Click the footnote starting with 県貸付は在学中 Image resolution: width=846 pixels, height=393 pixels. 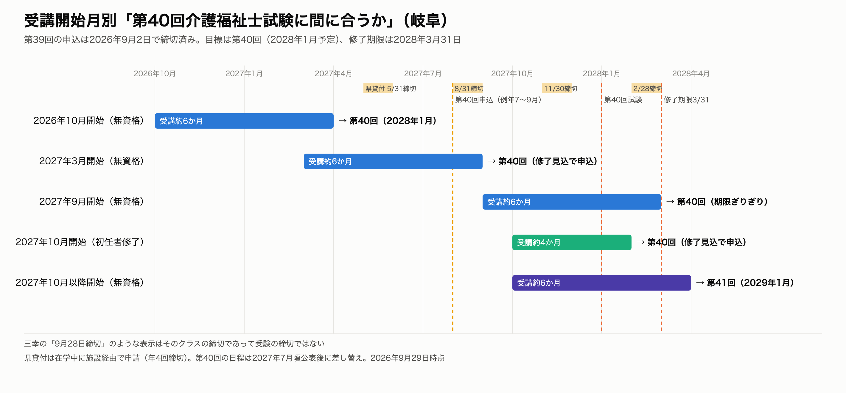234,358
